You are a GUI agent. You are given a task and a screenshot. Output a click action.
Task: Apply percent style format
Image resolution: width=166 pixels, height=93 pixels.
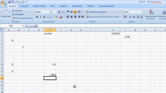click(x=130, y=17)
